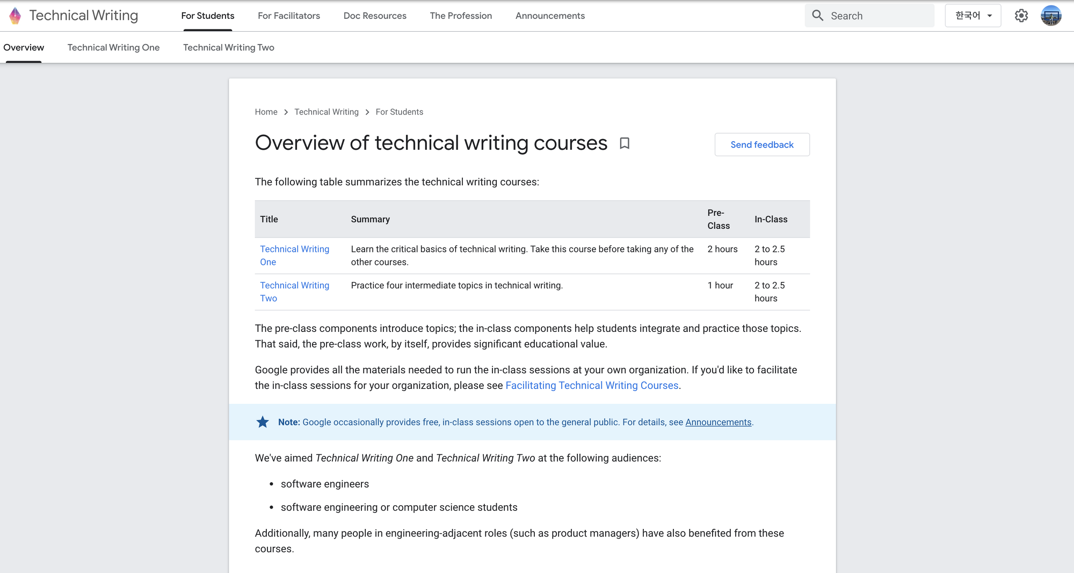Open the Announcements tab in the header
The image size is (1074, 573).
click(x=550, y=16)
